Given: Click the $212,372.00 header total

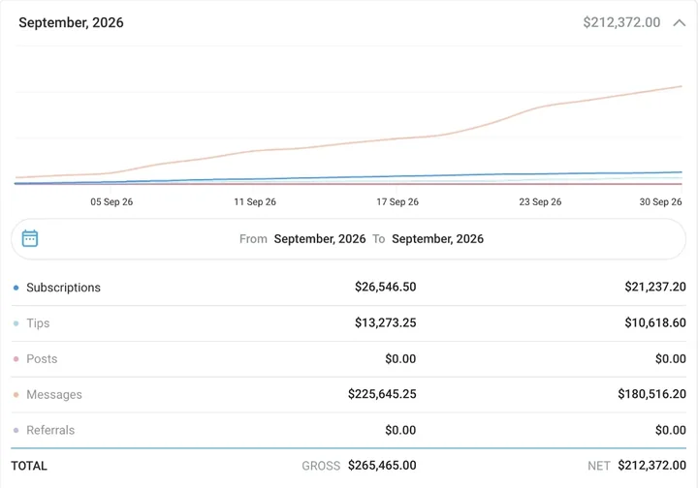Looking at the screenshot, I should coord(621,22).
